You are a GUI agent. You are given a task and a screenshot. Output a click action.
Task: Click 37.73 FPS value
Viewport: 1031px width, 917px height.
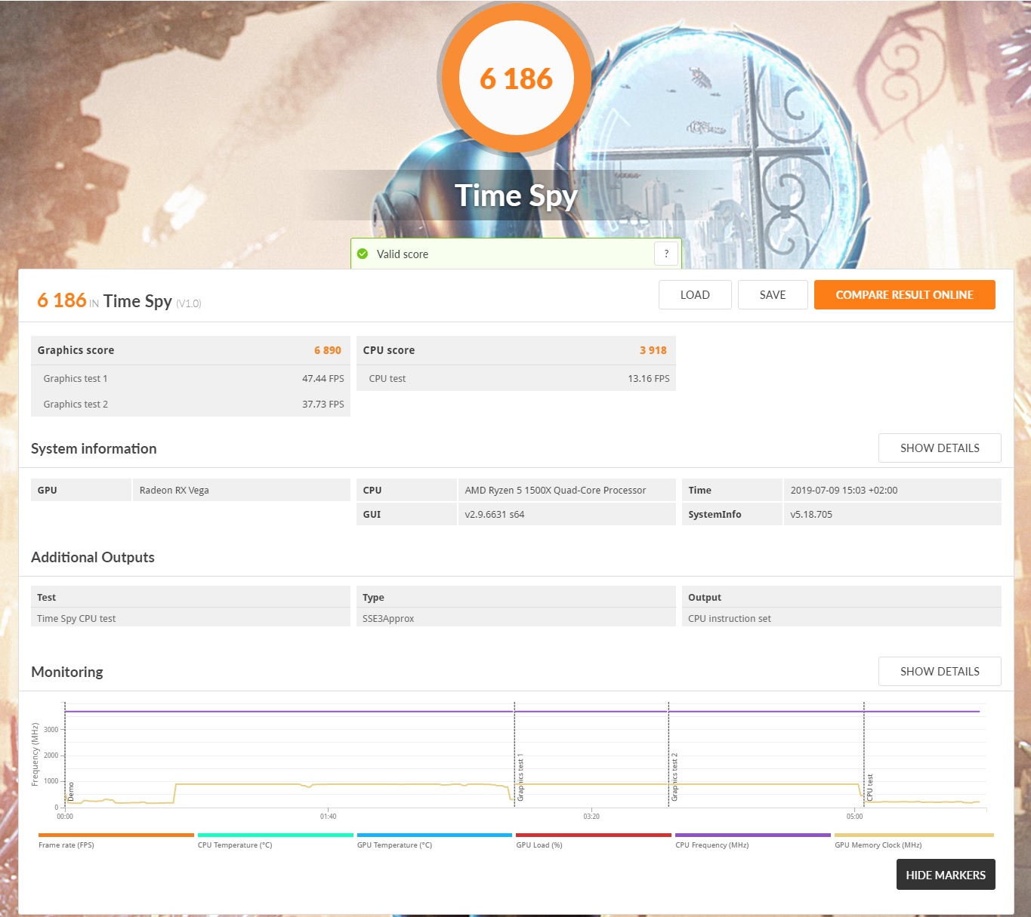(323, 405)
